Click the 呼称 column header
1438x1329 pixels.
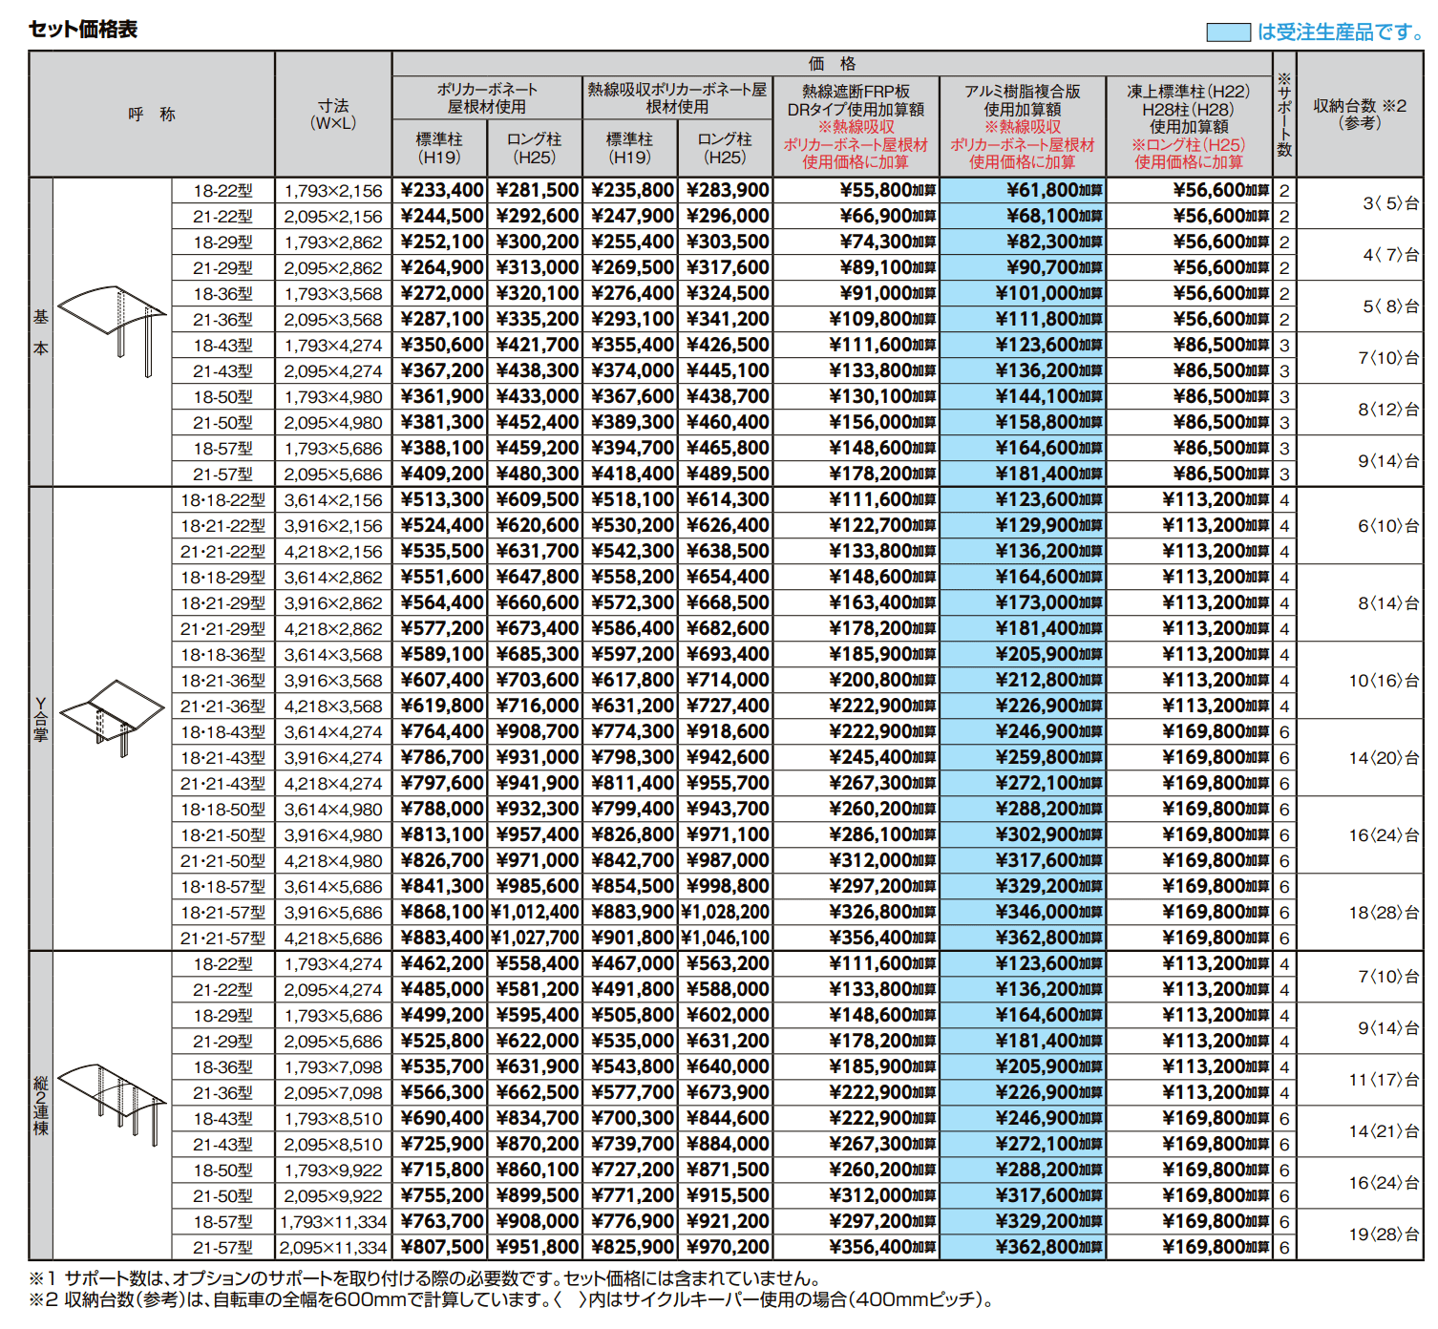[152, 115]
